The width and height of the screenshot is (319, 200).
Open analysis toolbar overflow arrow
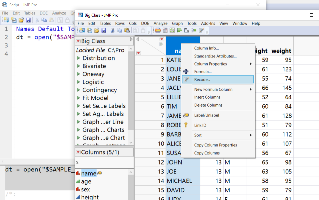tap(207, 33)
